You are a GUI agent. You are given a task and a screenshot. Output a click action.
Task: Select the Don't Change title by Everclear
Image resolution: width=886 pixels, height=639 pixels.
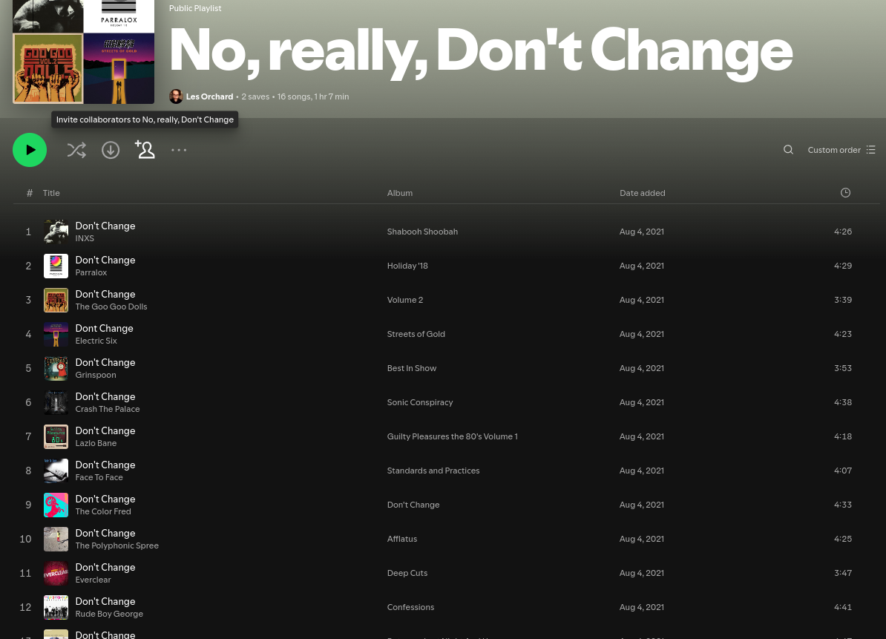105,567
